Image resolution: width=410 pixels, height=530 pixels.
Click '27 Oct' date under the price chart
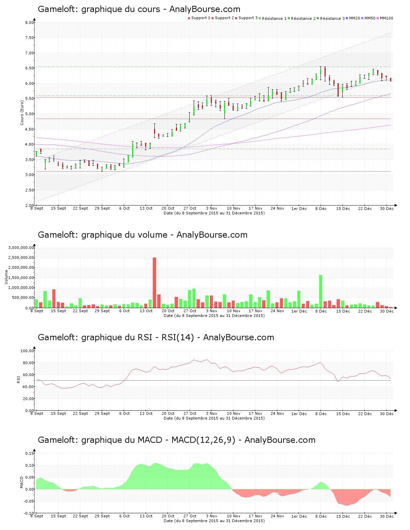click(190, 208)
